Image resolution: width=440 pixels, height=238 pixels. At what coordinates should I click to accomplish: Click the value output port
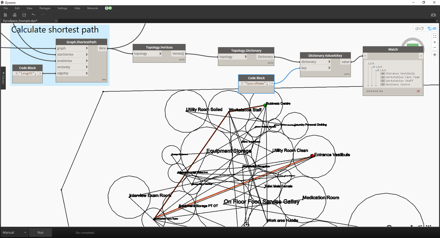pyautogui.click(x=346, y=62)
